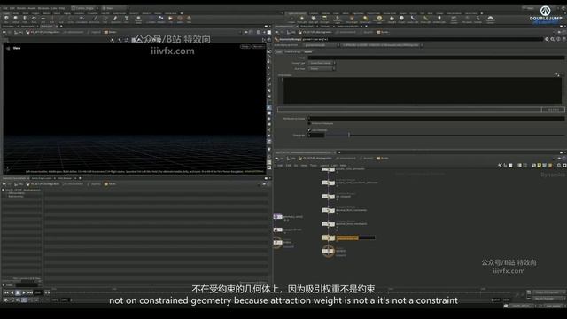Add an Area Light from shelf
Screen dimensions: 567x319
(x=325, y=19)
